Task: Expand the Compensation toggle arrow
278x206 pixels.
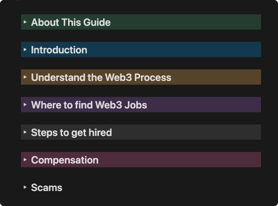Action: point(25,160)
